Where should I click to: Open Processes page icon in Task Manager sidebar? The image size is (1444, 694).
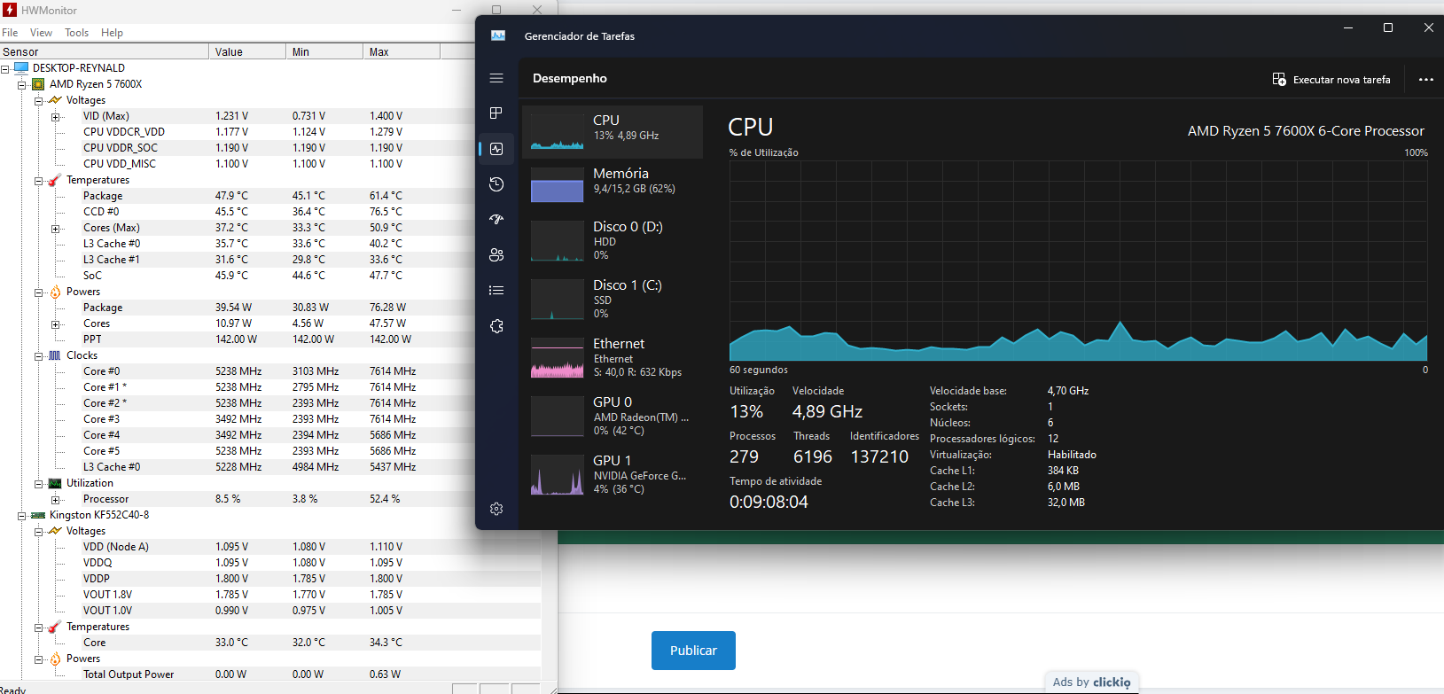[x=496, y=113]
